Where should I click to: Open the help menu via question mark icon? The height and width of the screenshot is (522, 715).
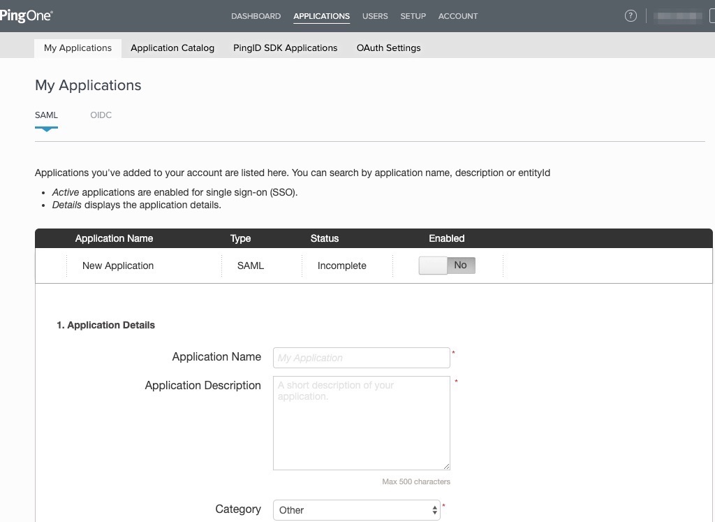(x=631, y=15)
